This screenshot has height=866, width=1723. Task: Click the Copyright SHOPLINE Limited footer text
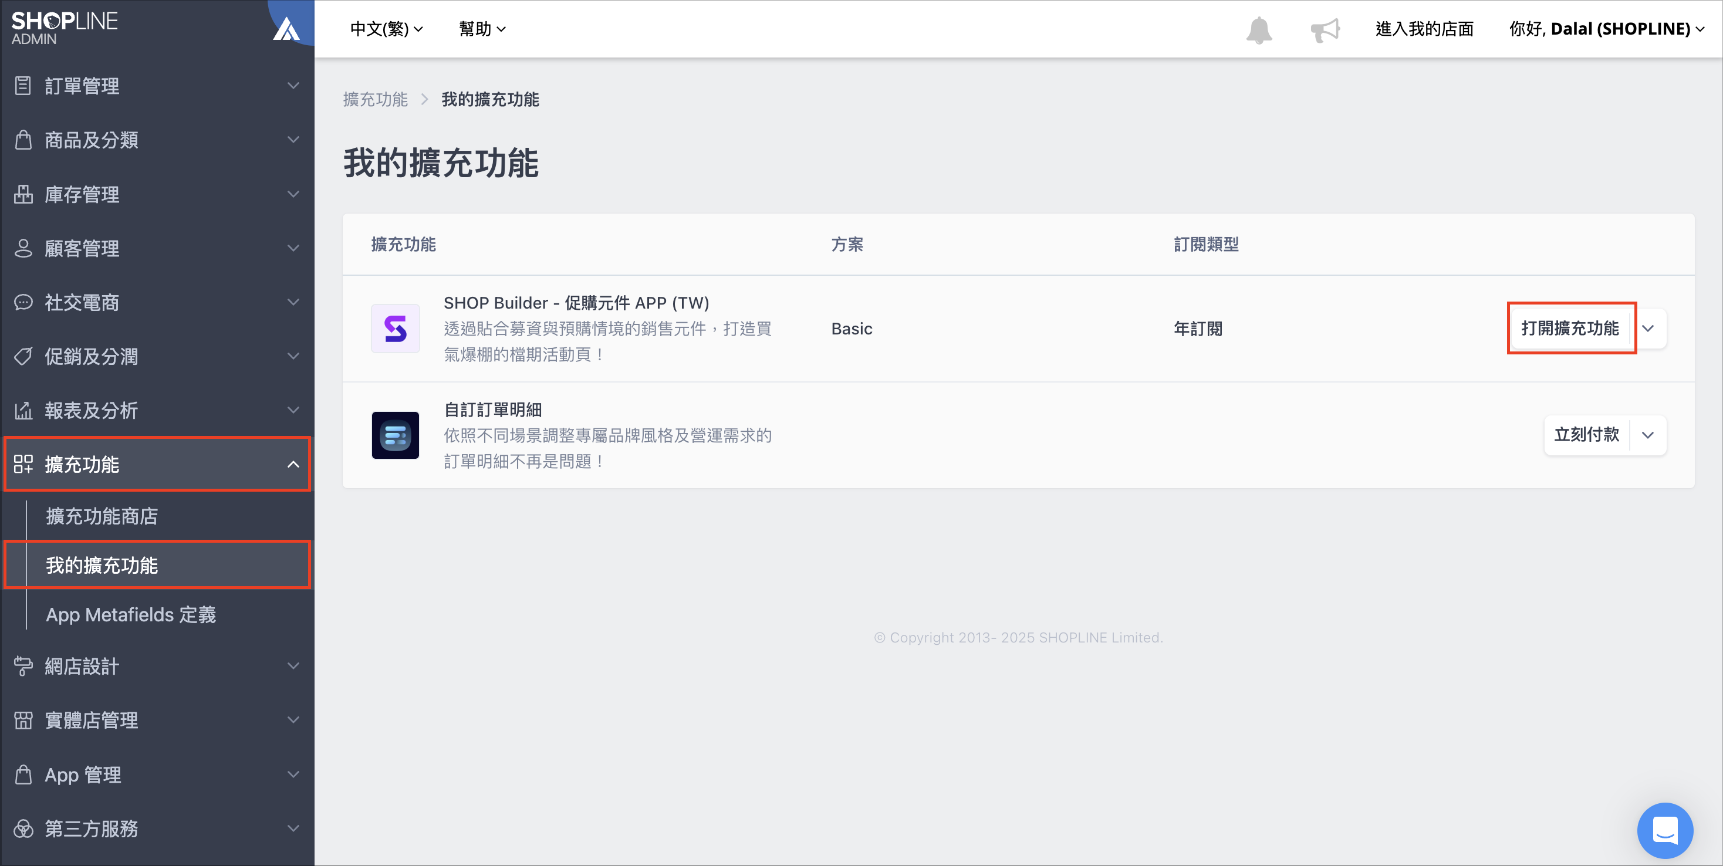click(x=1019, y=637)
